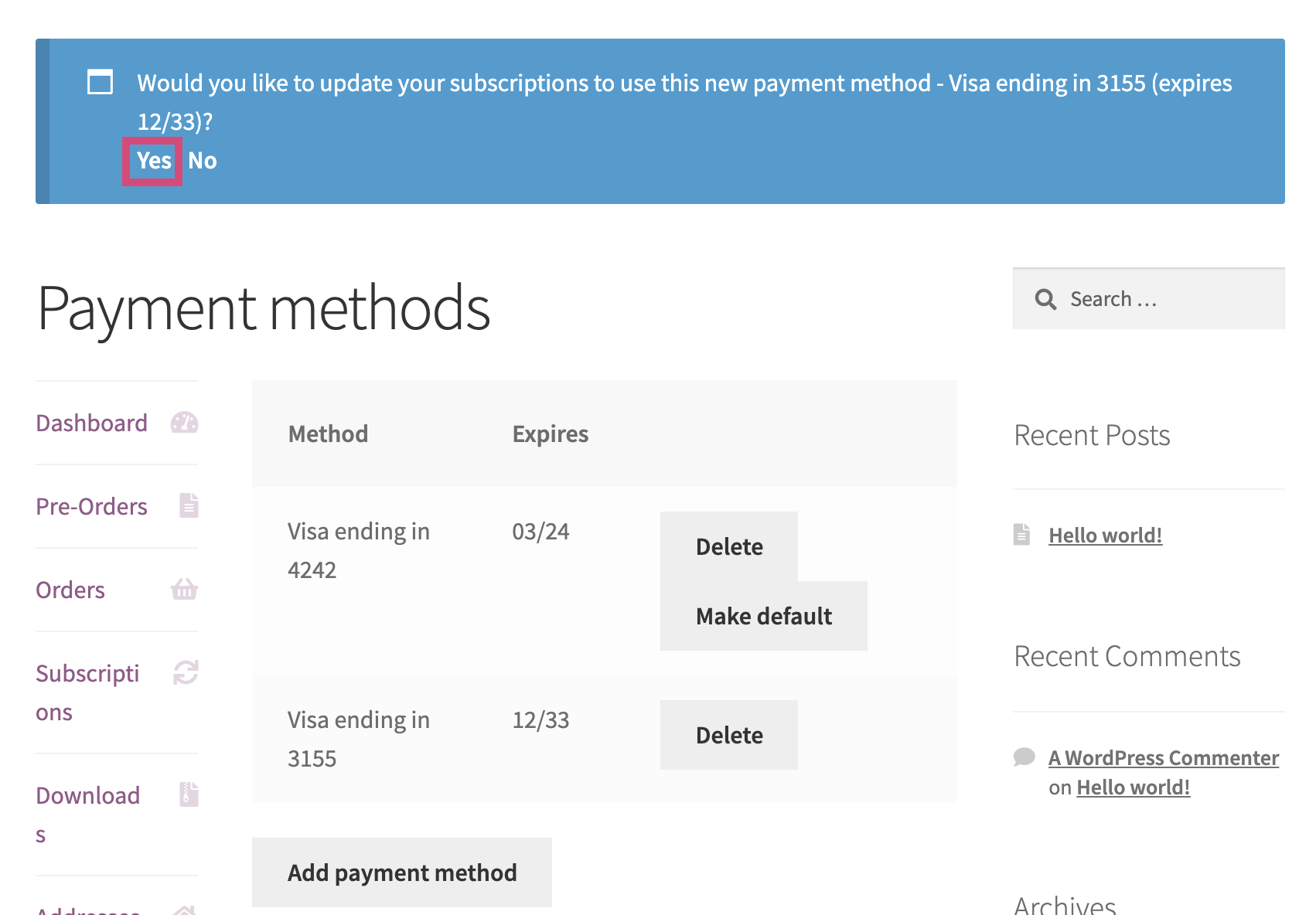Click the document icon beside Hello world!
This screenshot has height=915, width=1316.
[1024, 533]
